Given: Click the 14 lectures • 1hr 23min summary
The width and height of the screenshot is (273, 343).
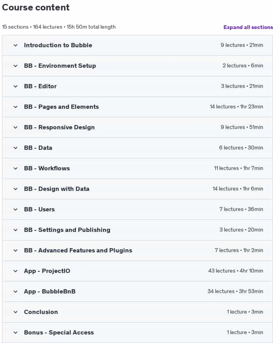Looking at the screenshot, I should 236,107.
